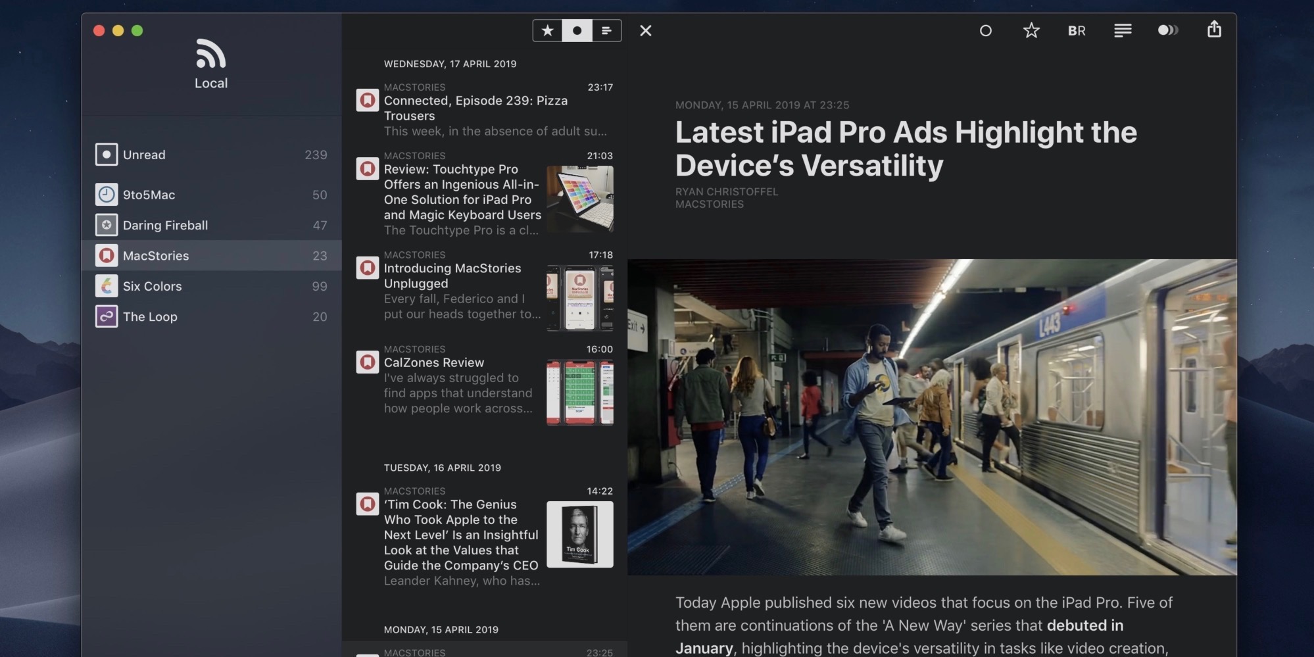
Task: Click the Touchtype Pro review thumbnail
Action: click(579, 199)
